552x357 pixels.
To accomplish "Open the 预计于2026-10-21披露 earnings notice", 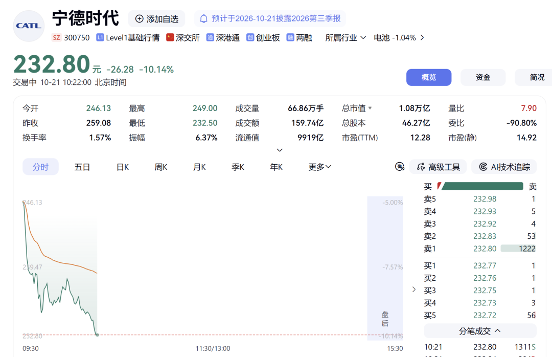I will click(270, 19).
